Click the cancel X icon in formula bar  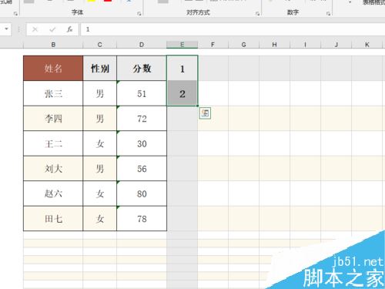coord(35,29)
